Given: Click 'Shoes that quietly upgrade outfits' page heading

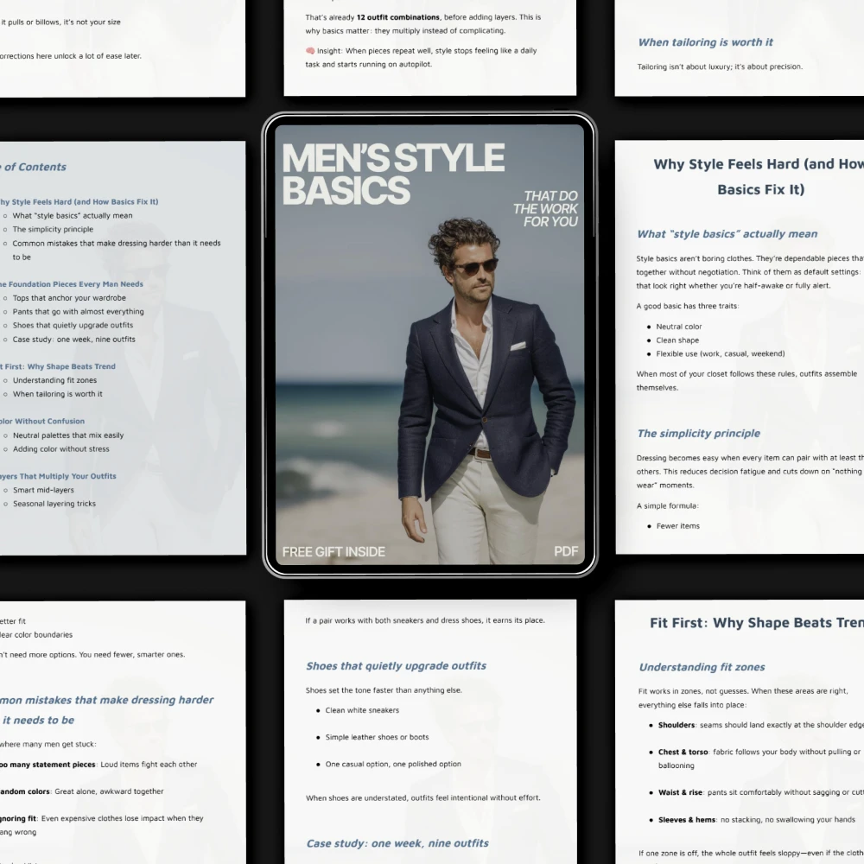Looking at the screenshot, I should 397,666.
